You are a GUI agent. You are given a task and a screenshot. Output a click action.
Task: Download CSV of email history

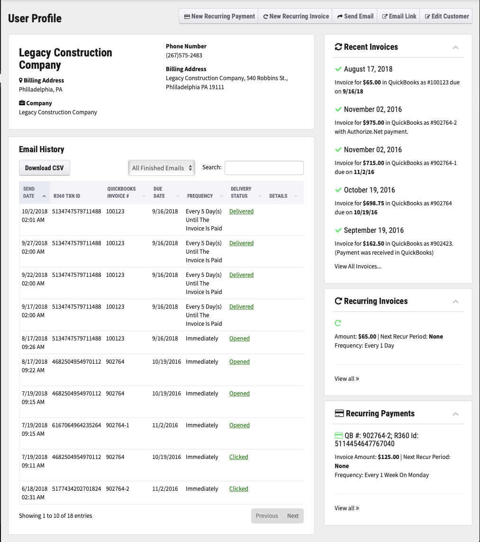tap(44, 168)
